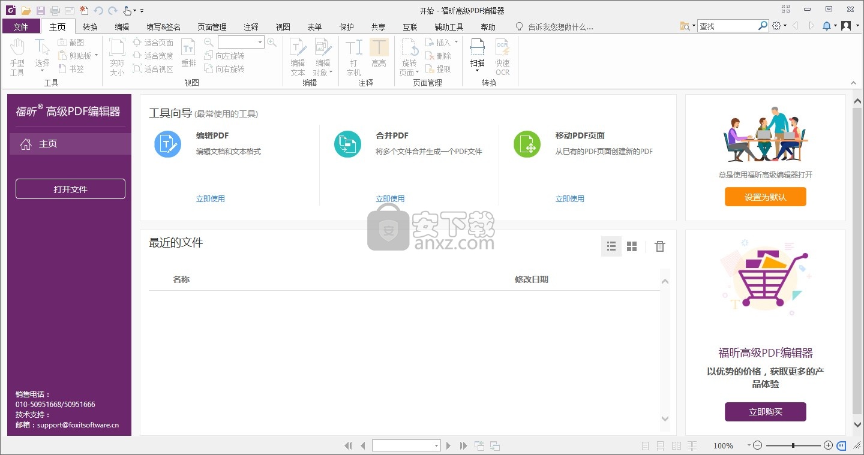Click the Redo arrow icon
This screenshot has height=455, width=864.
click(x=112, y=10)
